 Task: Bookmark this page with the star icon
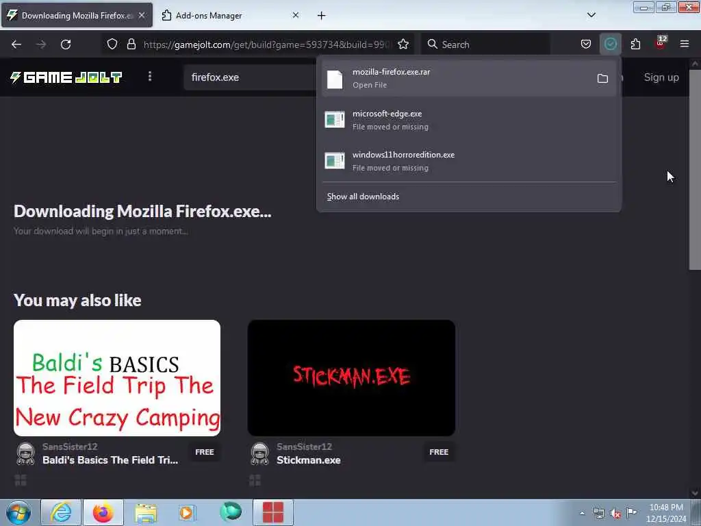tap(403, 45)
